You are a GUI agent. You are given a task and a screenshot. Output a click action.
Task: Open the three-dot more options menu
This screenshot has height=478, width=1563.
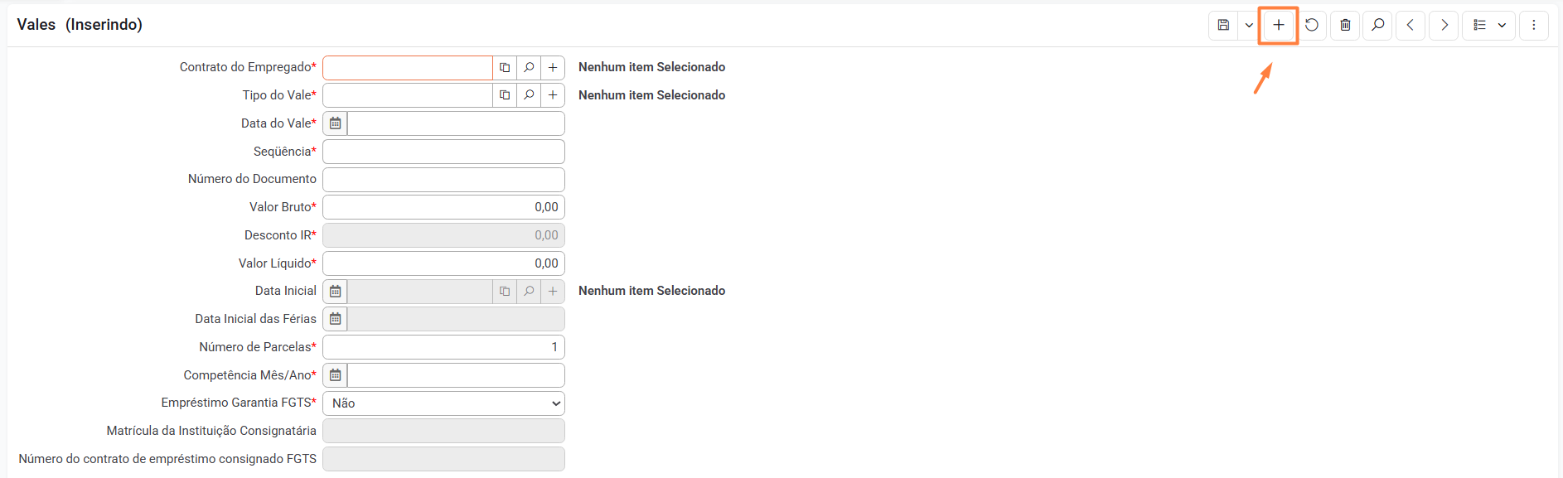pos(1534,25)
